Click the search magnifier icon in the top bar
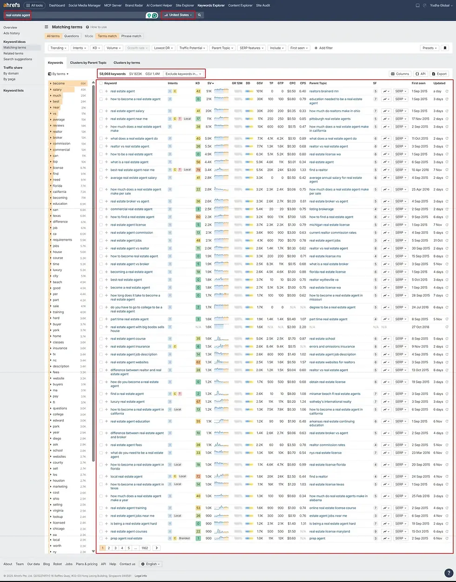Viewport: 456px width, 582px height. coord(199,14)
